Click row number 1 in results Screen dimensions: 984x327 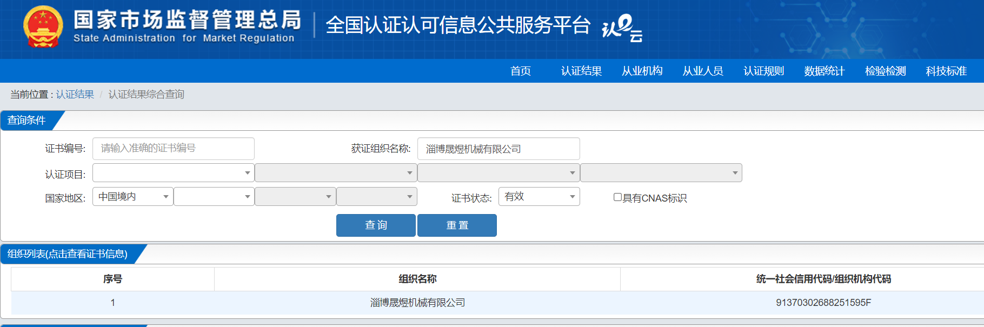[112, 303]
